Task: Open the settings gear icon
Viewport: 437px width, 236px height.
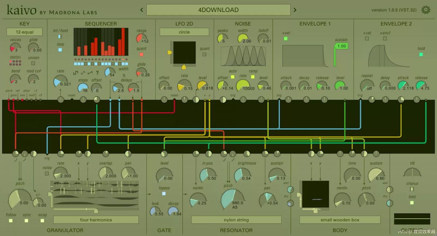Action: pyautogui.click(x=425, y=10)
